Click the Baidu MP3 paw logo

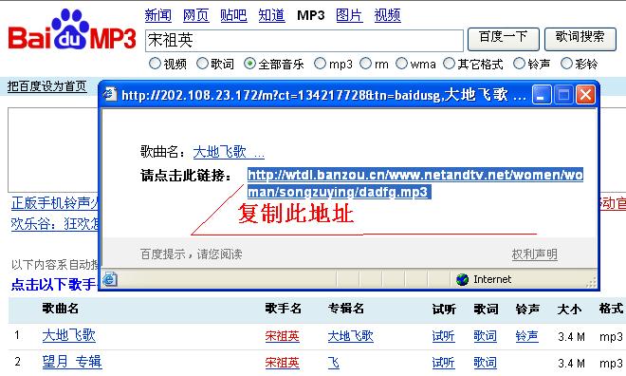72,29
